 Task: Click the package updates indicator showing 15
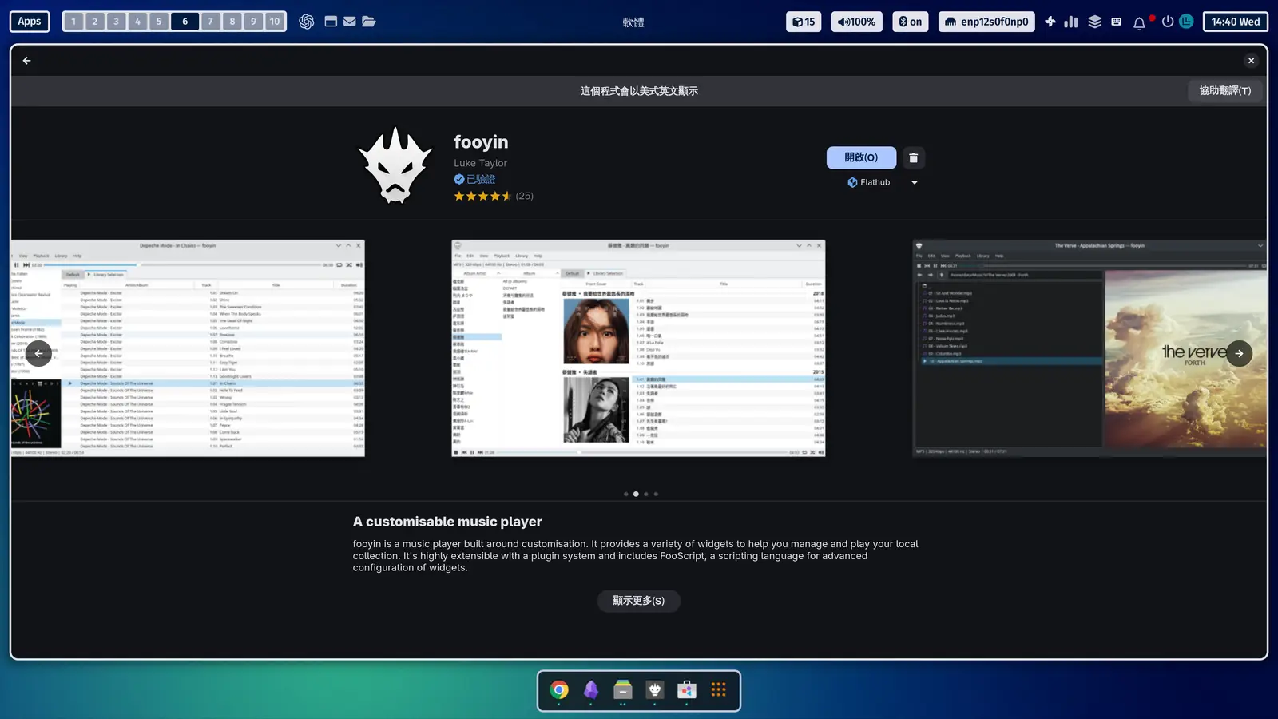click(x=804, y=22)
